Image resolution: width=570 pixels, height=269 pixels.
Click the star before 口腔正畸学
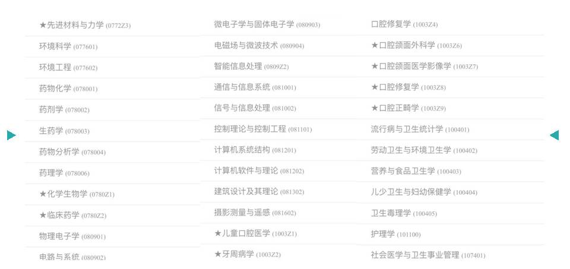point(375,108)
